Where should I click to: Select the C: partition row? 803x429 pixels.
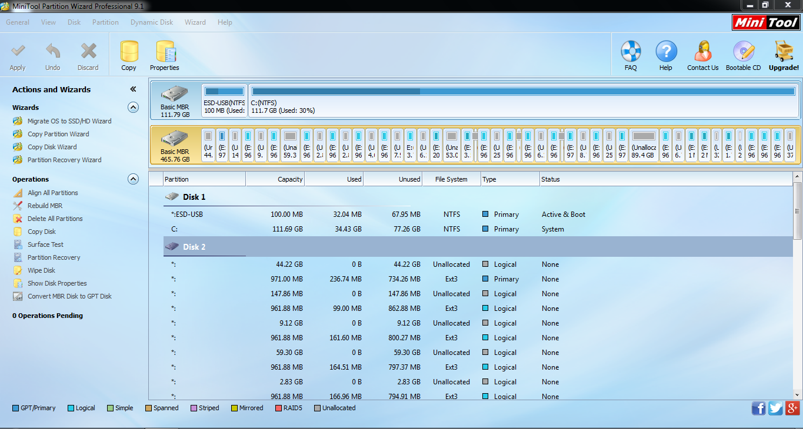478,229
